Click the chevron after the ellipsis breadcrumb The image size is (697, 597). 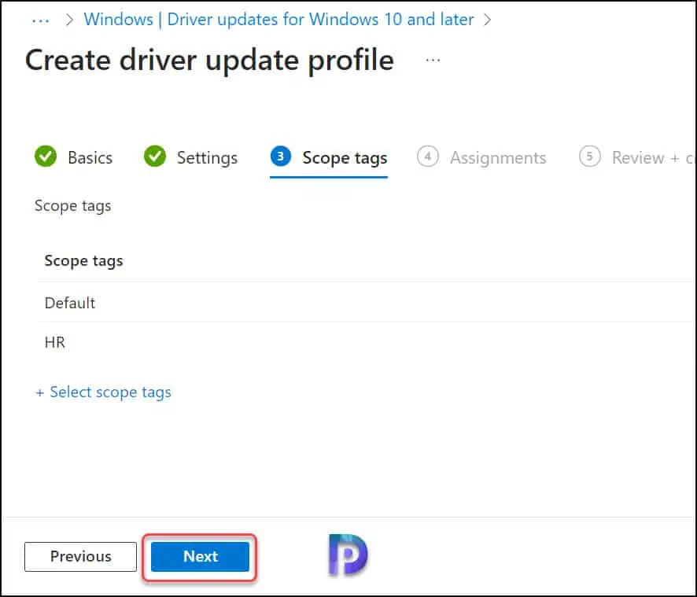tap(69, 20)
